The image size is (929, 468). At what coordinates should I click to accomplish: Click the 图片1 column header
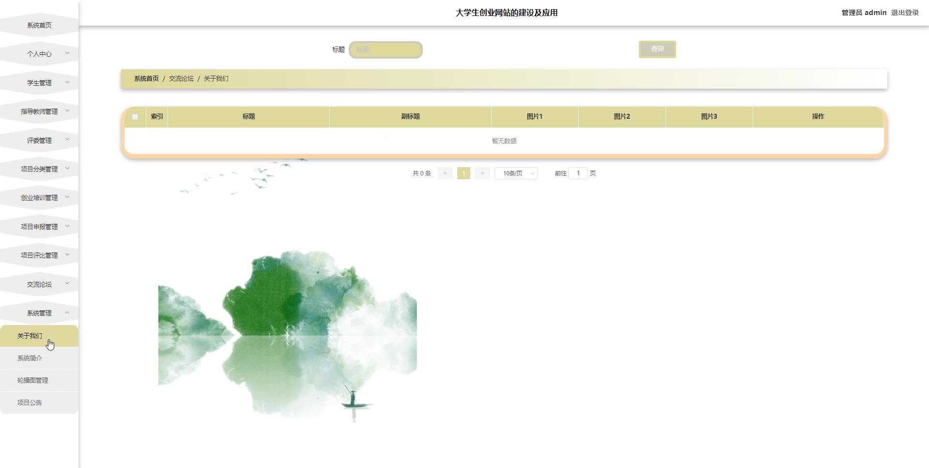click(535, 116)
